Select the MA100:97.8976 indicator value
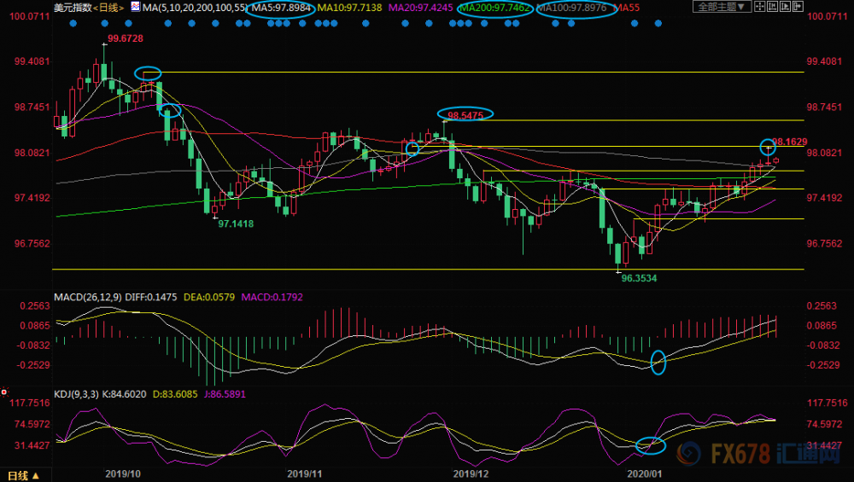This screenshot has height=482, width=854. [572, 8]
